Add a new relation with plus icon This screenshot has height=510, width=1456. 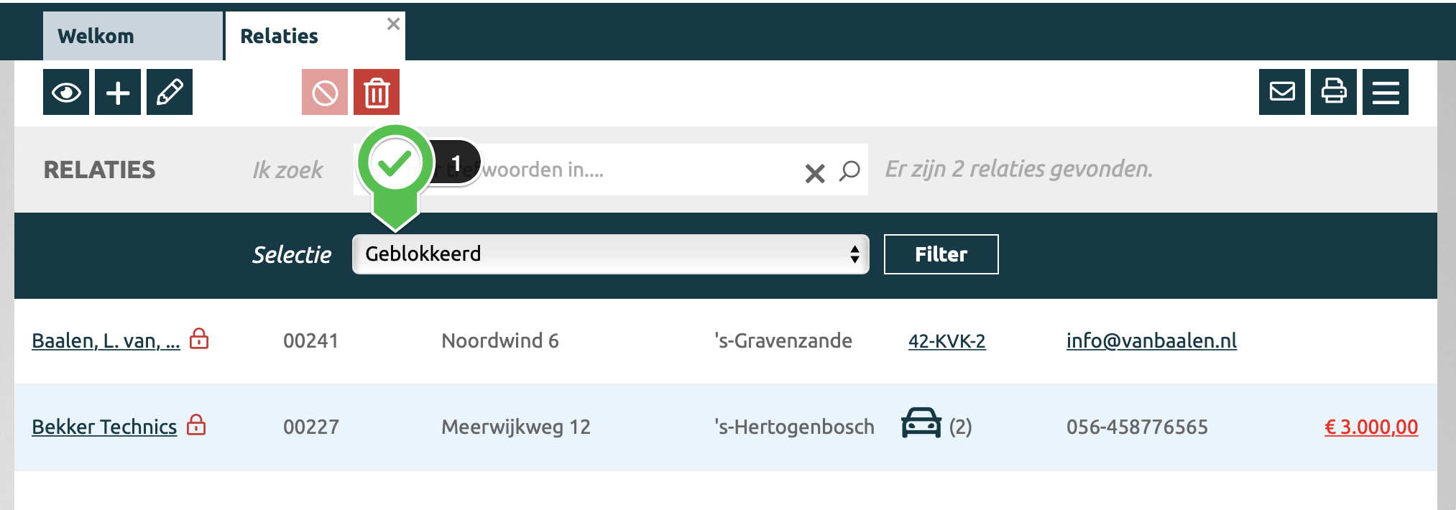click(x=118, y=92)
